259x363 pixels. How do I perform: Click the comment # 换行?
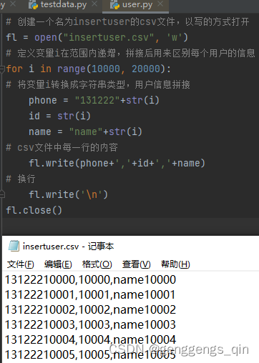(x=21, y=179)
